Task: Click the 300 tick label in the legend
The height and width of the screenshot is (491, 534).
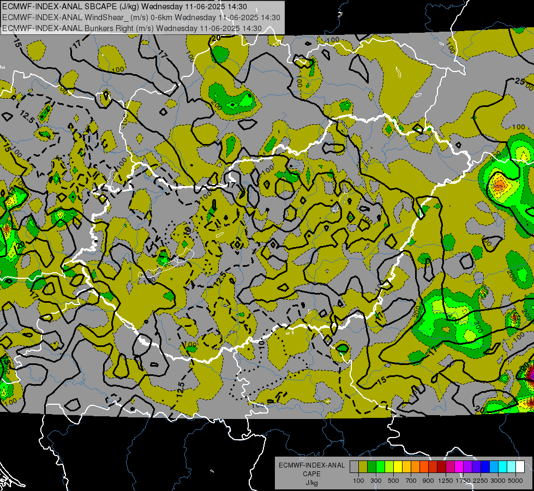Action: 376,481
